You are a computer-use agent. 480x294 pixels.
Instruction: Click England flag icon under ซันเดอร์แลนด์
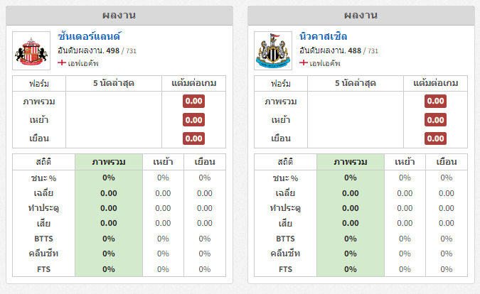62,62
